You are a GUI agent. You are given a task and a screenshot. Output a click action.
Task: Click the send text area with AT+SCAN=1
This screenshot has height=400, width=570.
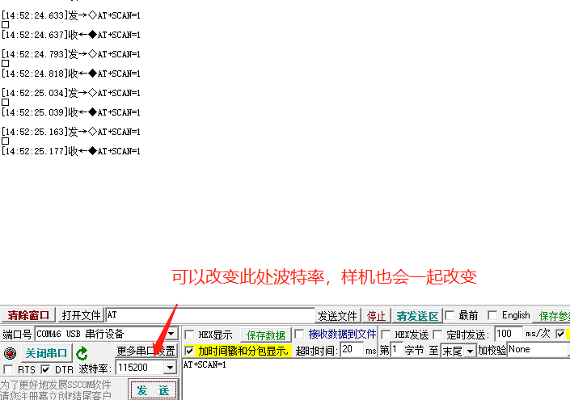click(x=376, y=380)
